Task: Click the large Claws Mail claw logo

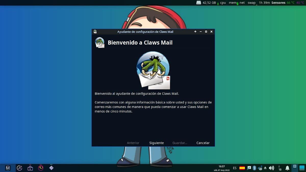Action: [153, 70]
